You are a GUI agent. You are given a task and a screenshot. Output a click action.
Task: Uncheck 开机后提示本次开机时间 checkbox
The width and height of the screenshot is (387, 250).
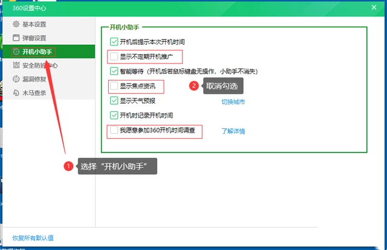114,42
